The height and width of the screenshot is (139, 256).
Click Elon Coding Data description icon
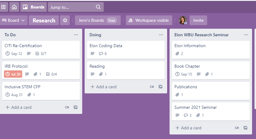click(93, 53)
